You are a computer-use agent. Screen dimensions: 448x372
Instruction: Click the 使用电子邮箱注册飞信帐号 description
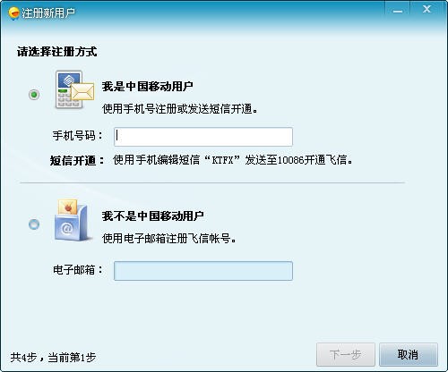click(169, 239)
